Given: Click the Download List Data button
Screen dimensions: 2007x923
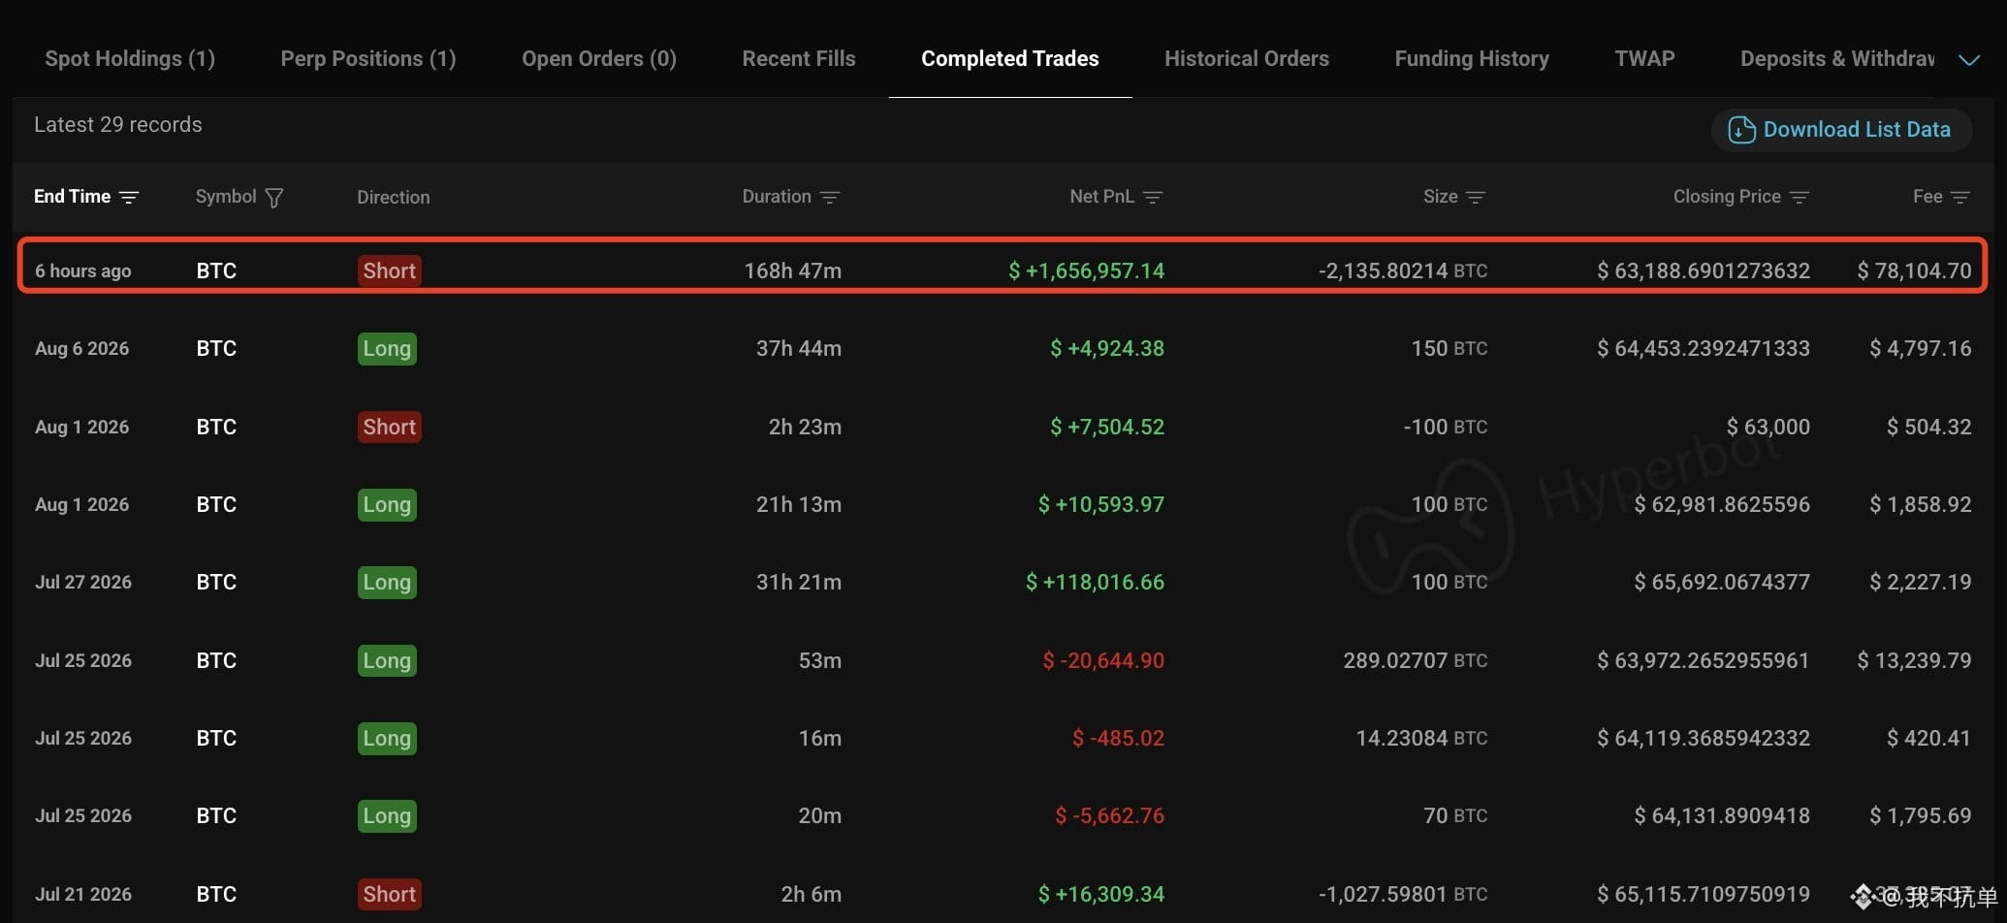Looking at the screenshot, I should (x=1841, y=130).
